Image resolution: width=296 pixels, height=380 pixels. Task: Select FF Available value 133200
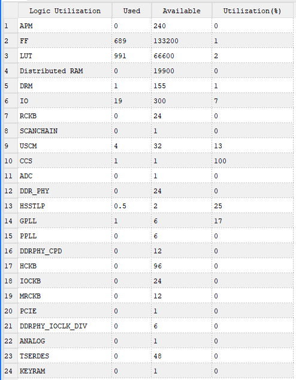182,41
